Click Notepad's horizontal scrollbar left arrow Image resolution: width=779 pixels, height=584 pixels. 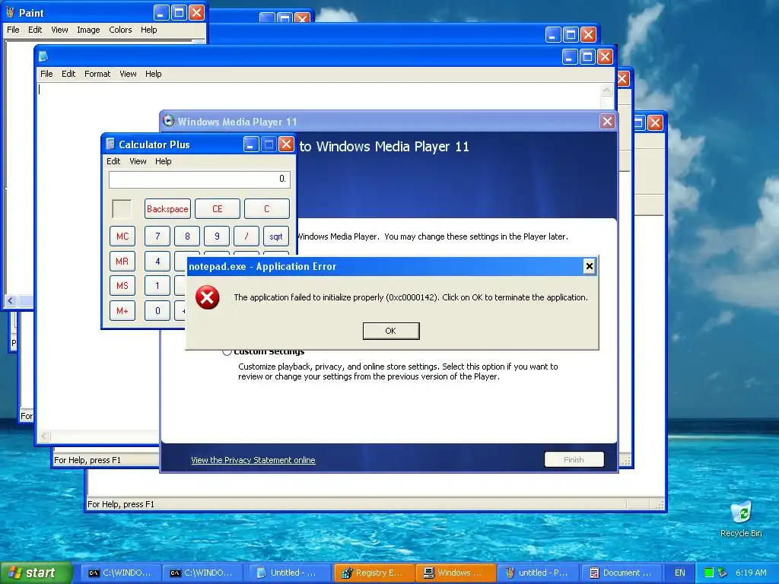pyautogui.click(x=44, y=436)
